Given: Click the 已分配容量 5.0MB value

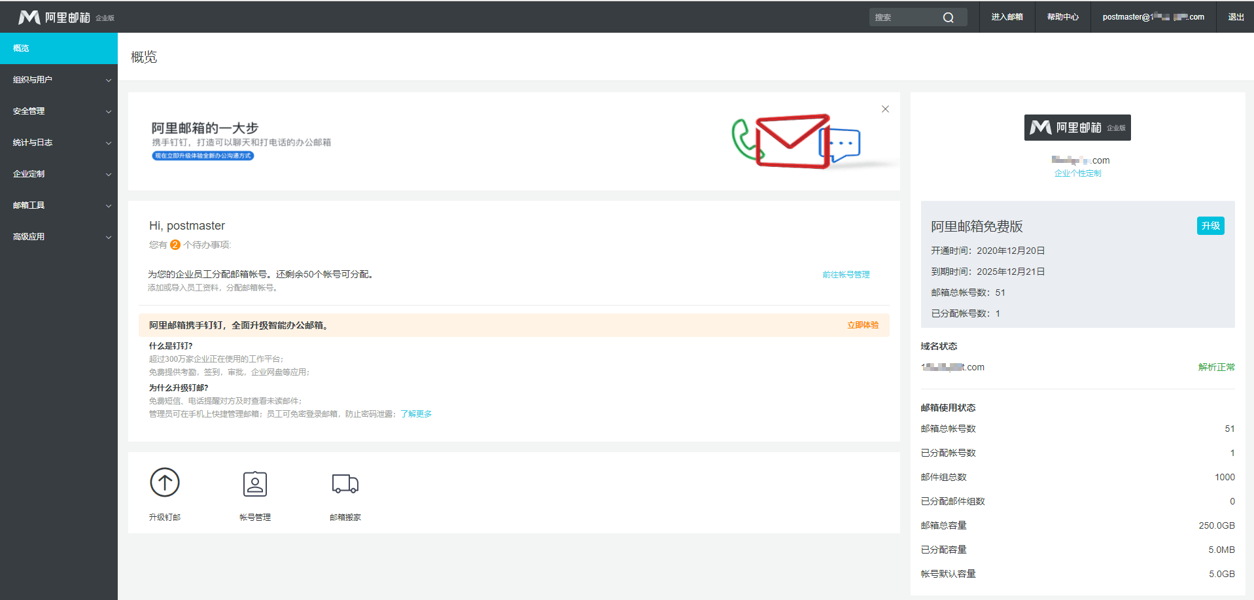Looking at the screenshot, I should pos(1221,550).
